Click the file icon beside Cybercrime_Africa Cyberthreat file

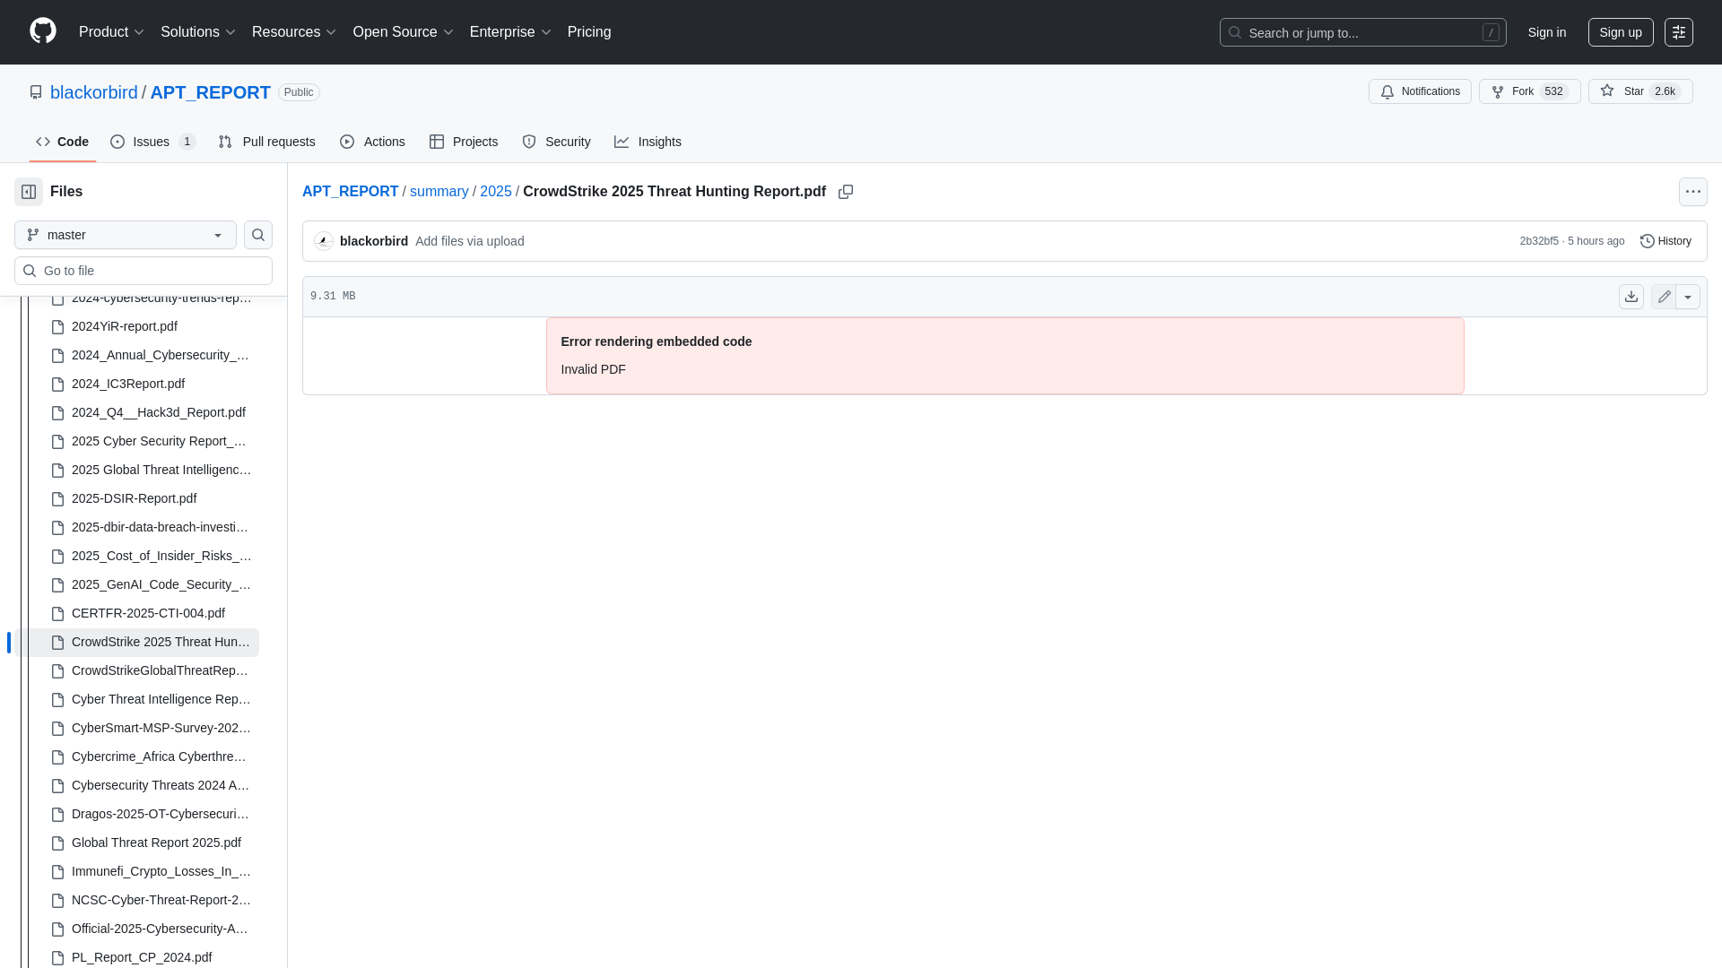[58, 757]
